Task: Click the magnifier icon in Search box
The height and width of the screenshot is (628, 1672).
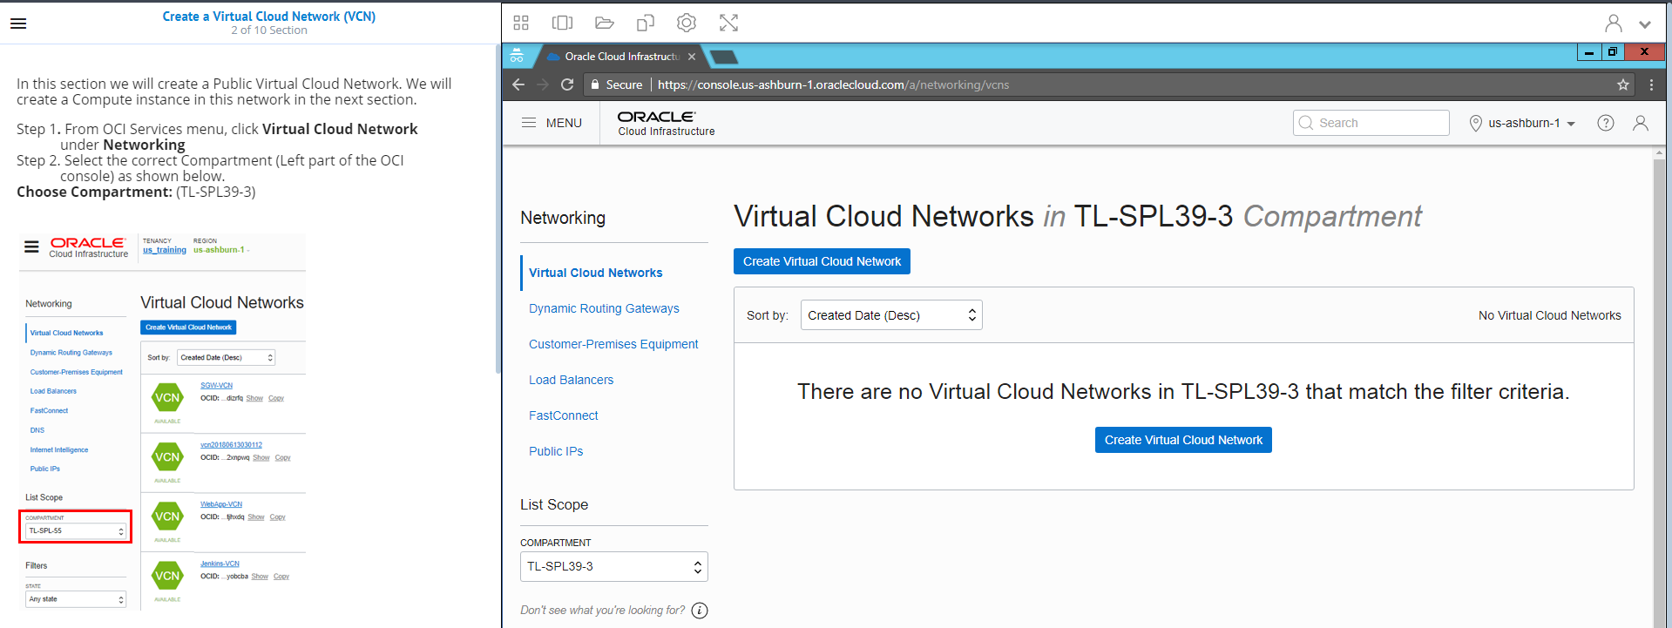Action: point(1306,123)
